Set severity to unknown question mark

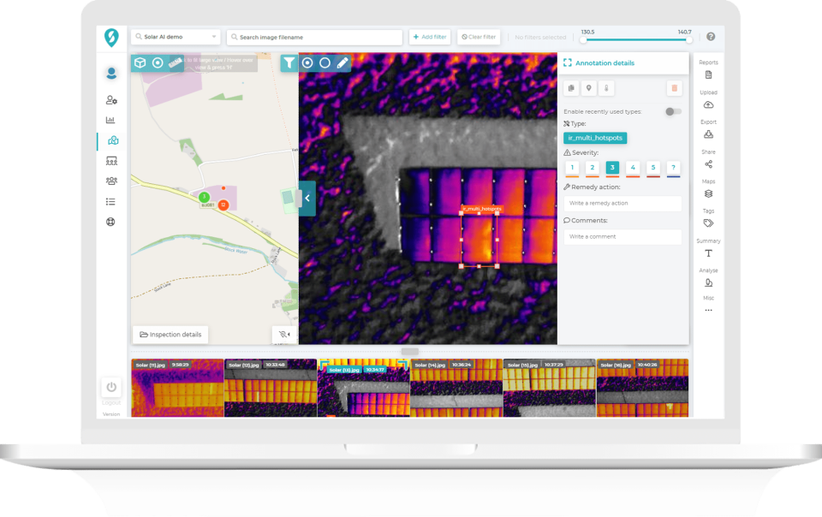pyautogui.click(x=673, y=168)
